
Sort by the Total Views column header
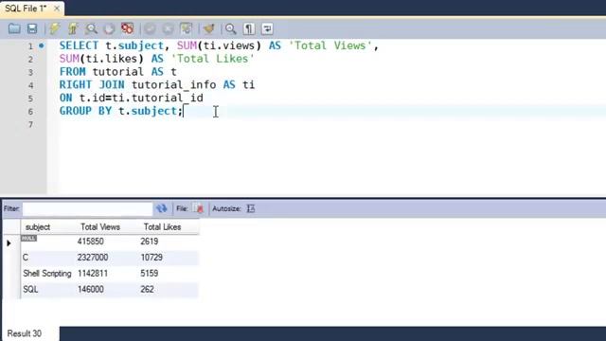[100, 227]
